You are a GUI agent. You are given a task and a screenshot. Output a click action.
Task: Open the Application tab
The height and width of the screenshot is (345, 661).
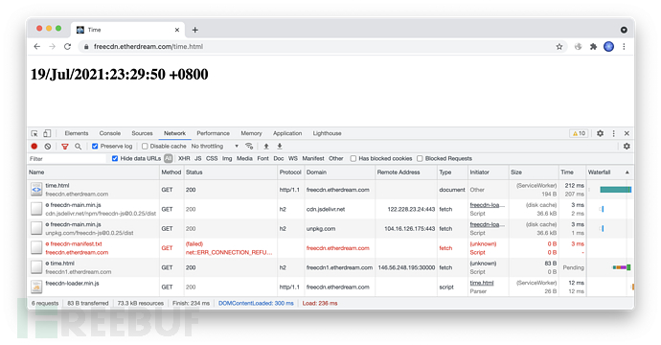(287, 133)
